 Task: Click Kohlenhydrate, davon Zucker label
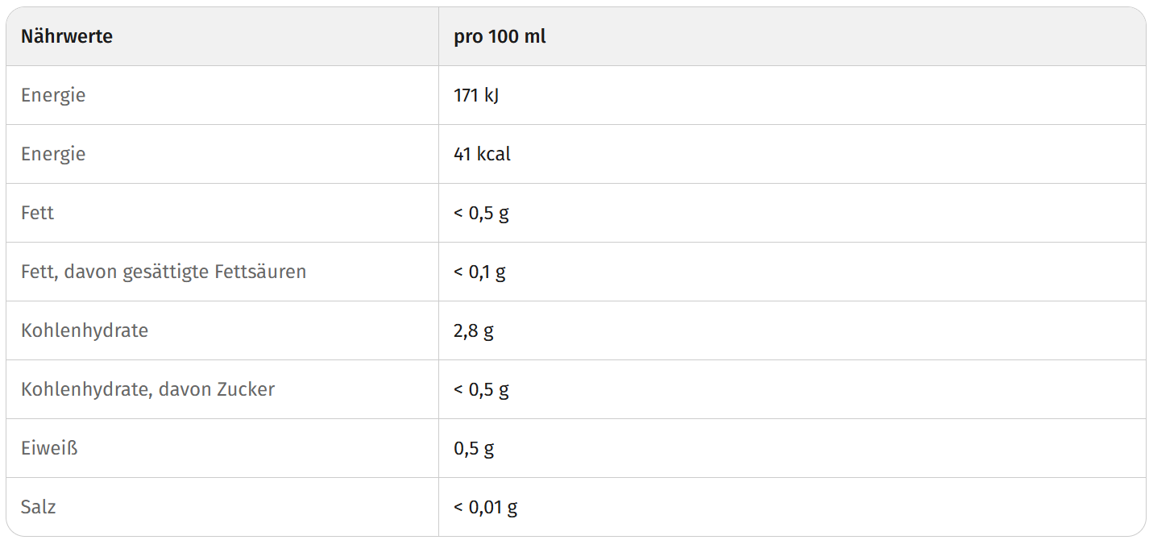pos(148,390)
